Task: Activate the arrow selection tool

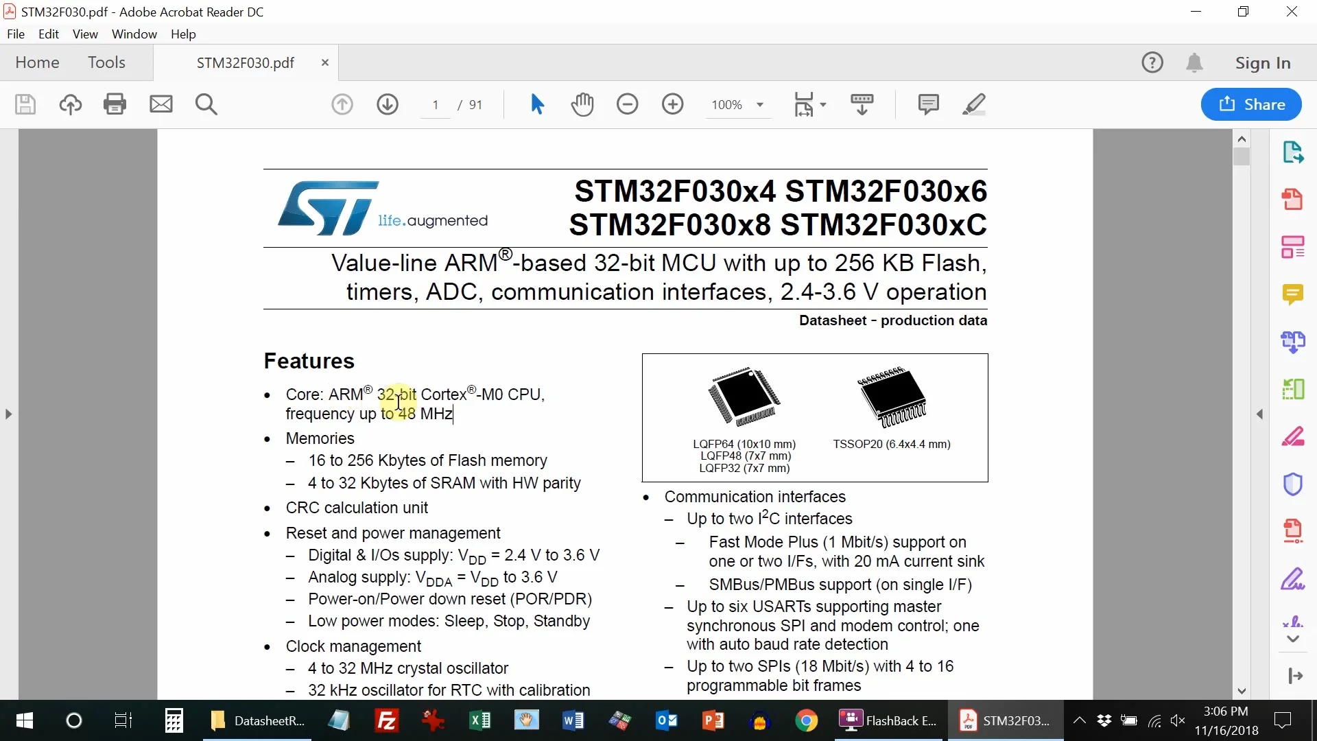Action: click(x=537, y=104)
